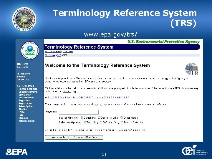The height and width of the screenshot is (159, 212).
Task: Click the www.epa.gov/trs/ URL text
Action: (111, 34)
